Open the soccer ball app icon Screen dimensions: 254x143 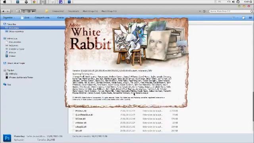[x=26, y=2]
